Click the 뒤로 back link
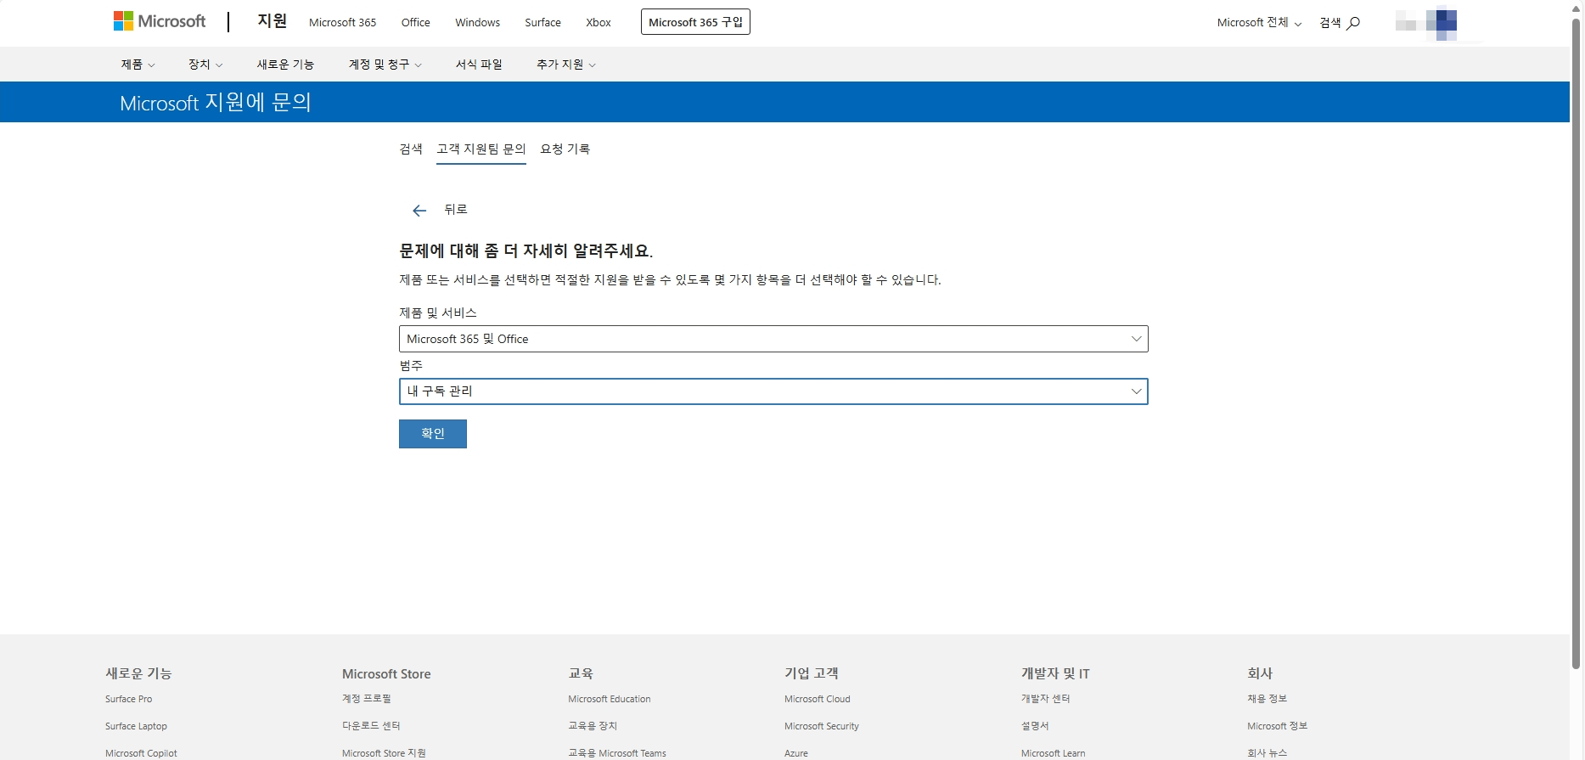This screenshot has width=1585, height=760. [x=456, y=210]
